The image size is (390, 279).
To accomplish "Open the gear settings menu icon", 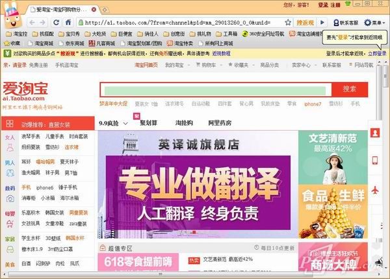I will 367,23.
